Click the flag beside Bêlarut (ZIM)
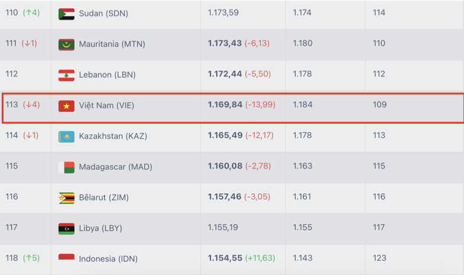This screenshot has width=464, height=275. coord(66,198)
